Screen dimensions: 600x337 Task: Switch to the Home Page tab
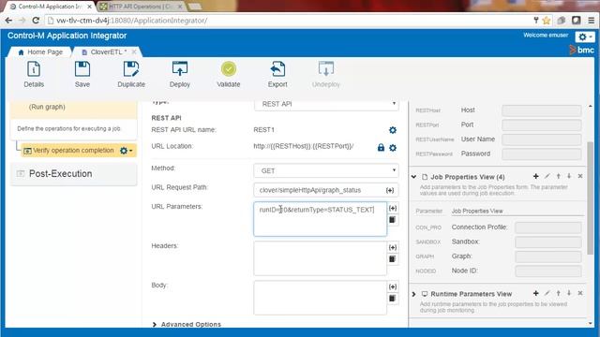point(40,52)
